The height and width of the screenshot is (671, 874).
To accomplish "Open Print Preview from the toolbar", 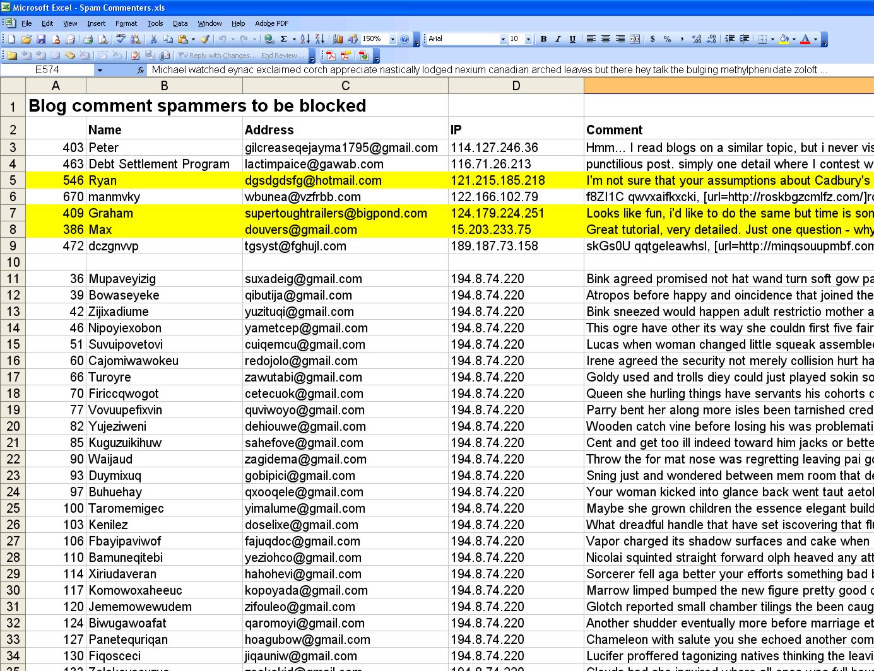I will (x=103, y=39).
